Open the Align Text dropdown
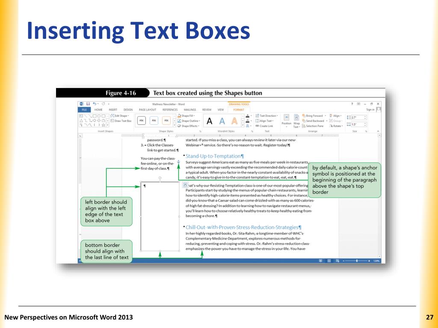The width and height of the screenshot is (438, 328). (264, 121)
